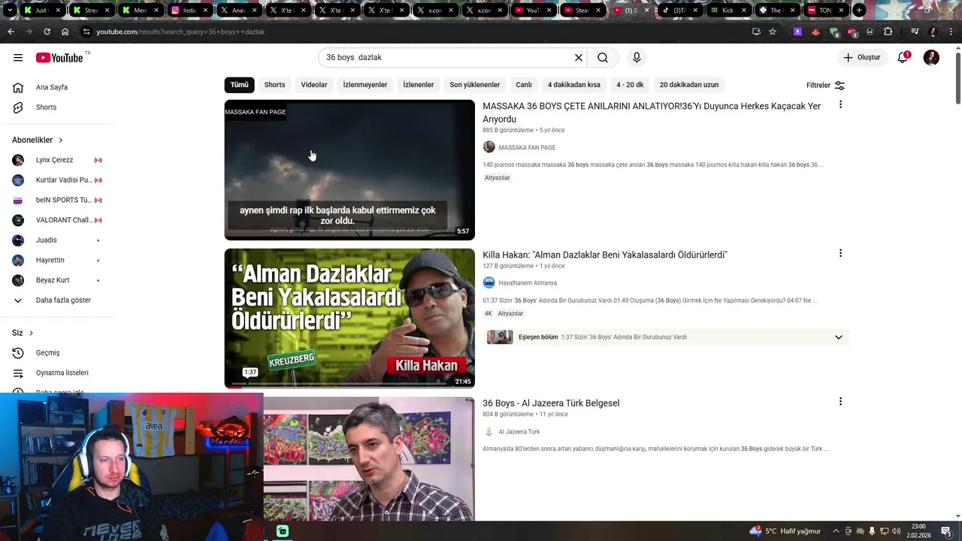This screenshot has width=962, height=541.
Task: Expand the Abonelikler section chevron
Action: pos(61,140)
